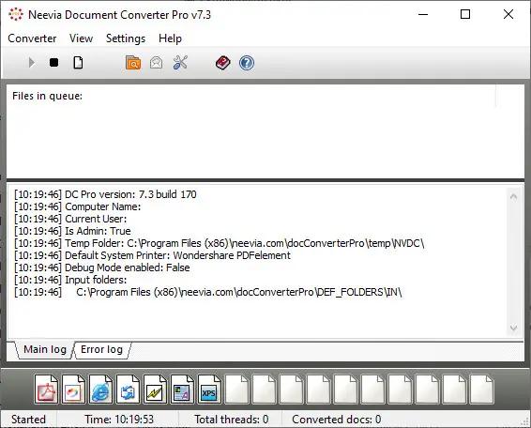This screenshot has height=428, width=531.
Task: Start the converter with the play icon
Action: pyautogui.click(x=32, y=63)
